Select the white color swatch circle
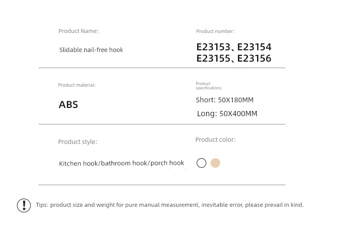The width and height of the screenshot is (343, 225). pos(201,163)
